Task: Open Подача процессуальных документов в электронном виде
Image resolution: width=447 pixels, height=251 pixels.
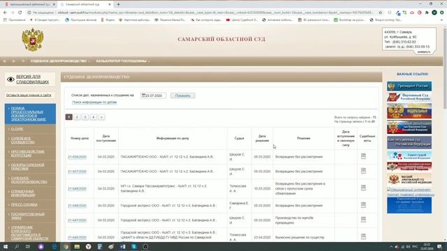Action: pyautogui.click(x=30, y=114)
